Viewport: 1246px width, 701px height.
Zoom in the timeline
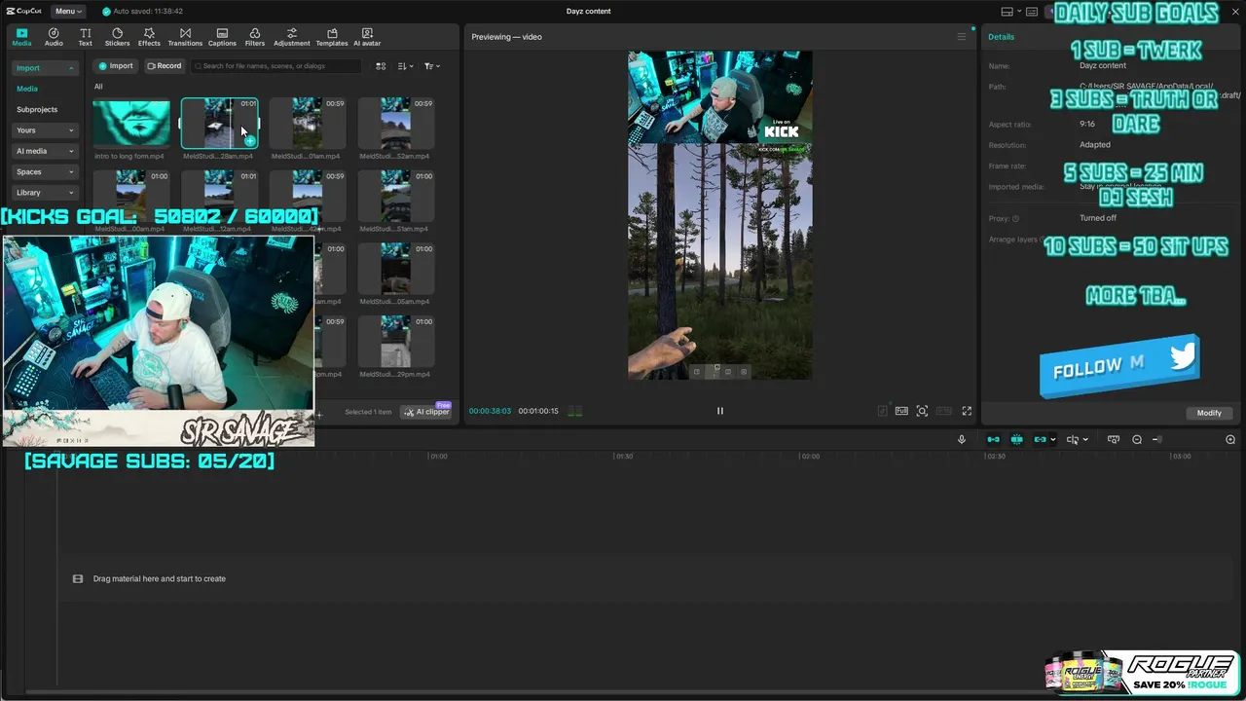click(1230, 440)
